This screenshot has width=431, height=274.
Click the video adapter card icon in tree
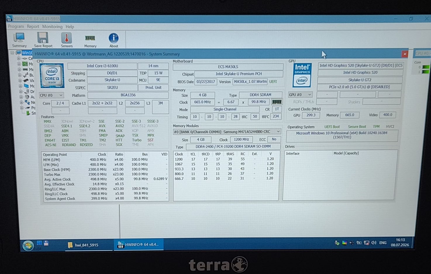coord(26,81)
